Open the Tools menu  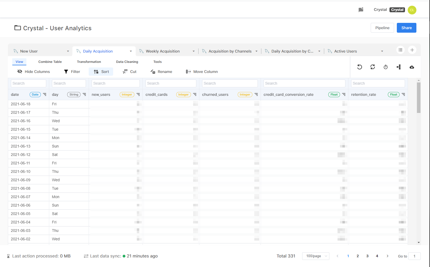pyautogui.click(x=157, y=62)
